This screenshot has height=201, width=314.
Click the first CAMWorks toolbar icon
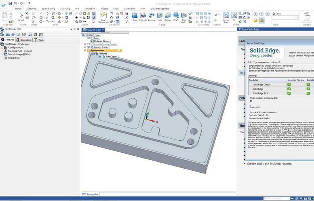pos(2,34)
